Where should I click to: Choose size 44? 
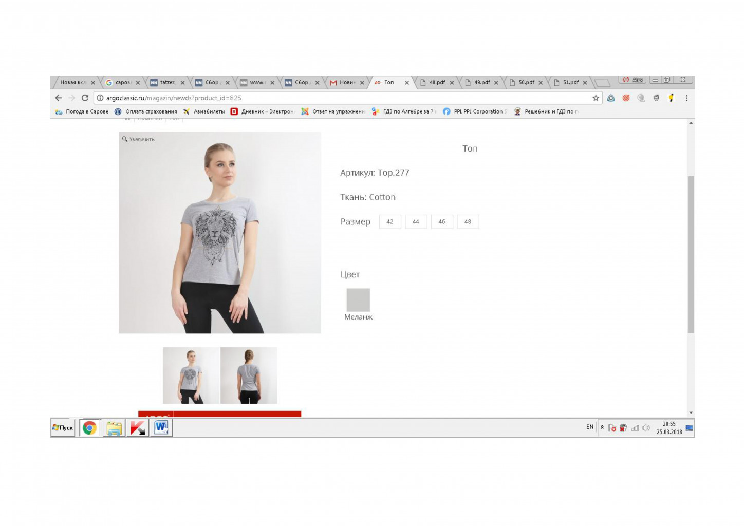pos(416,222)
